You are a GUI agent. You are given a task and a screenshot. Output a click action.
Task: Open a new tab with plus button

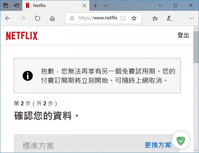(x=95, y=6)
